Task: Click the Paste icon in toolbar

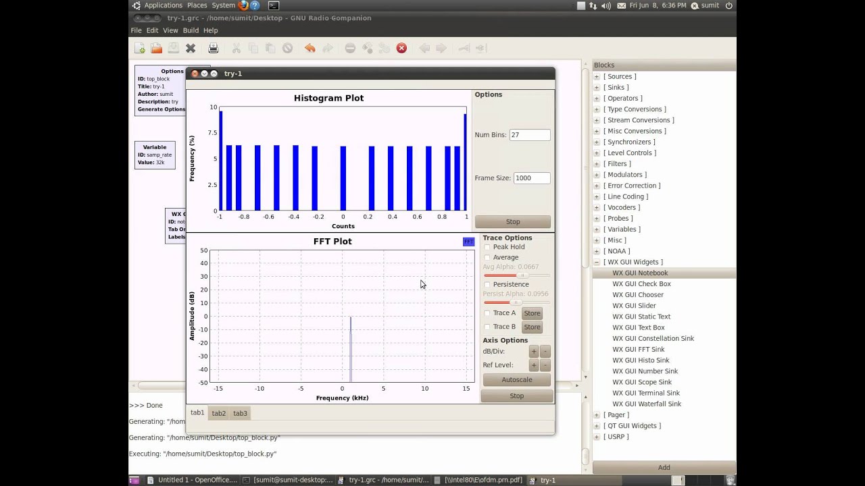Action: tap(270, 48)
